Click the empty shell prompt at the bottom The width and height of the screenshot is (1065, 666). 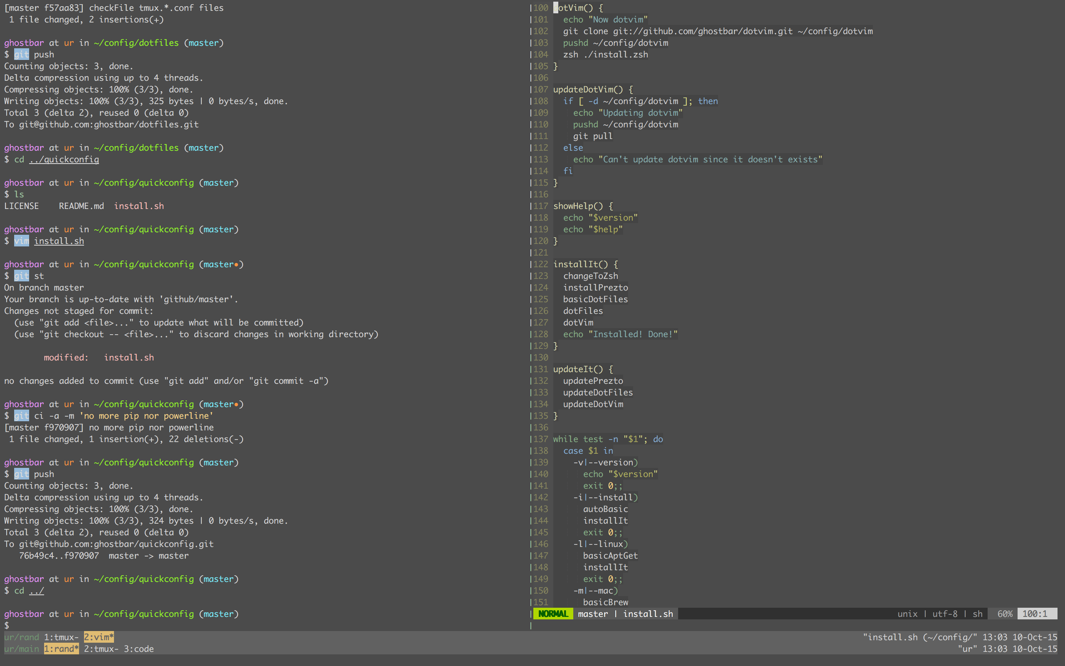[7, 626]
